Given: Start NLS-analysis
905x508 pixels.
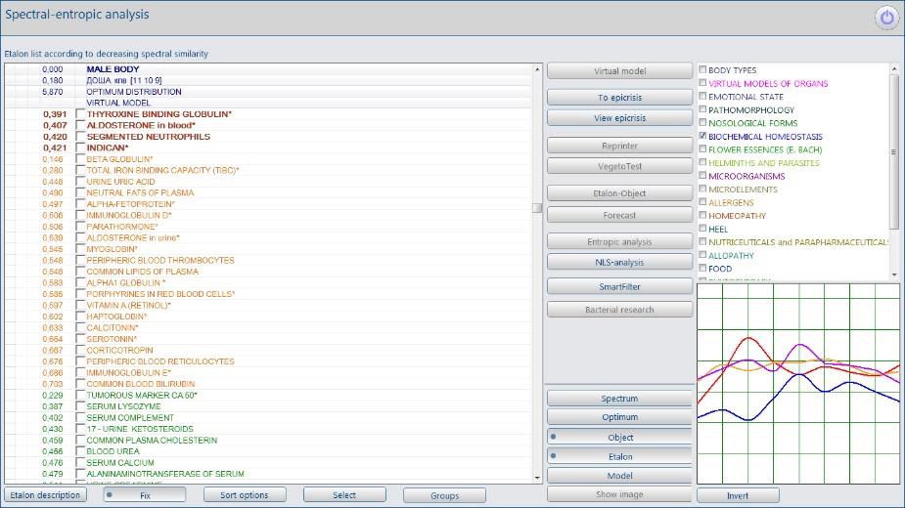Looking at the screenshot, I should [619, 262].
